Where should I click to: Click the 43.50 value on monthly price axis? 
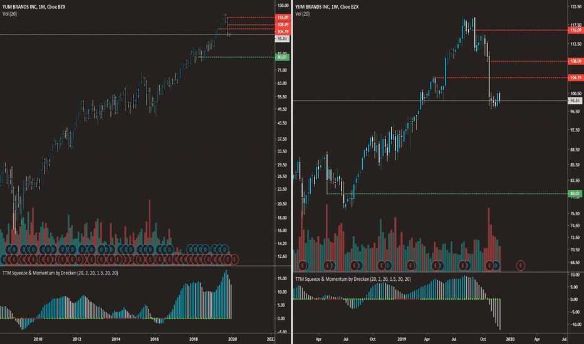tap(282, 123)
